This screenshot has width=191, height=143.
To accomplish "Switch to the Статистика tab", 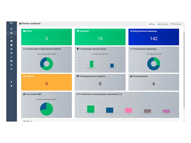I will coord(163,24).
